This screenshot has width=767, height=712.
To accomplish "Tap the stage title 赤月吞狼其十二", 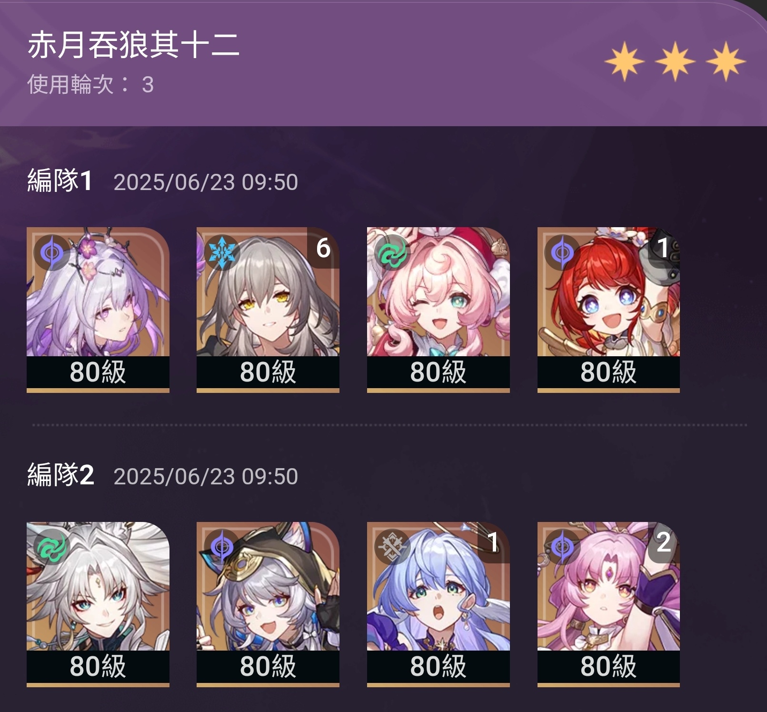I will click(133, 45).
